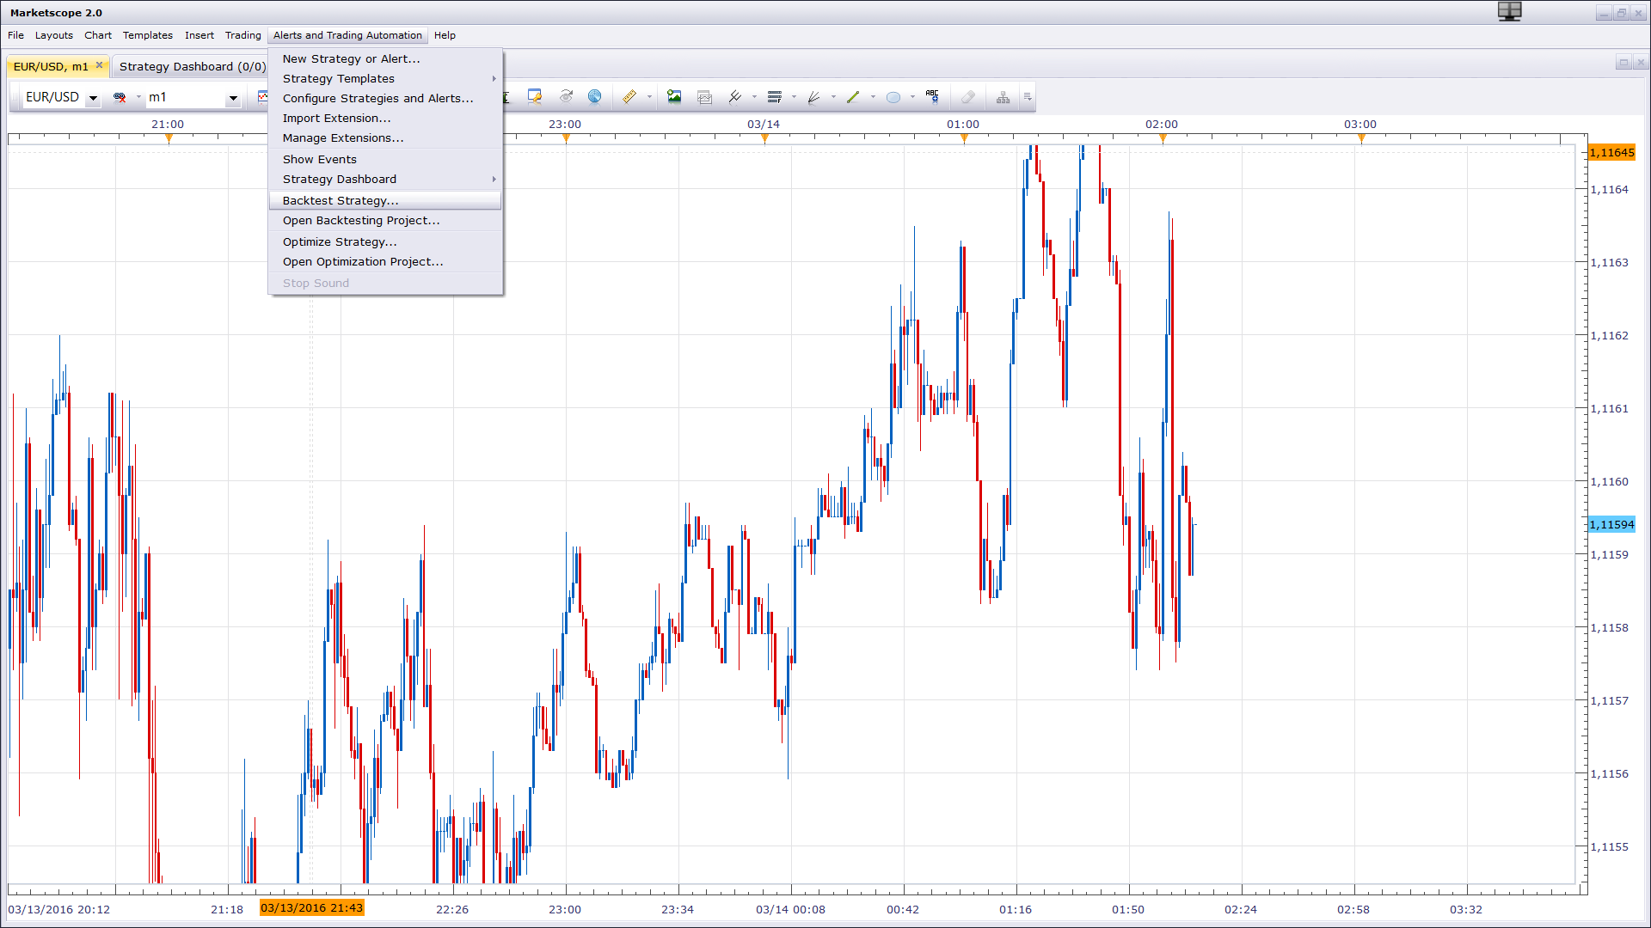Select the ellipse shape tool
This screenshot has width=1651, height=928.
coord(893,97)
